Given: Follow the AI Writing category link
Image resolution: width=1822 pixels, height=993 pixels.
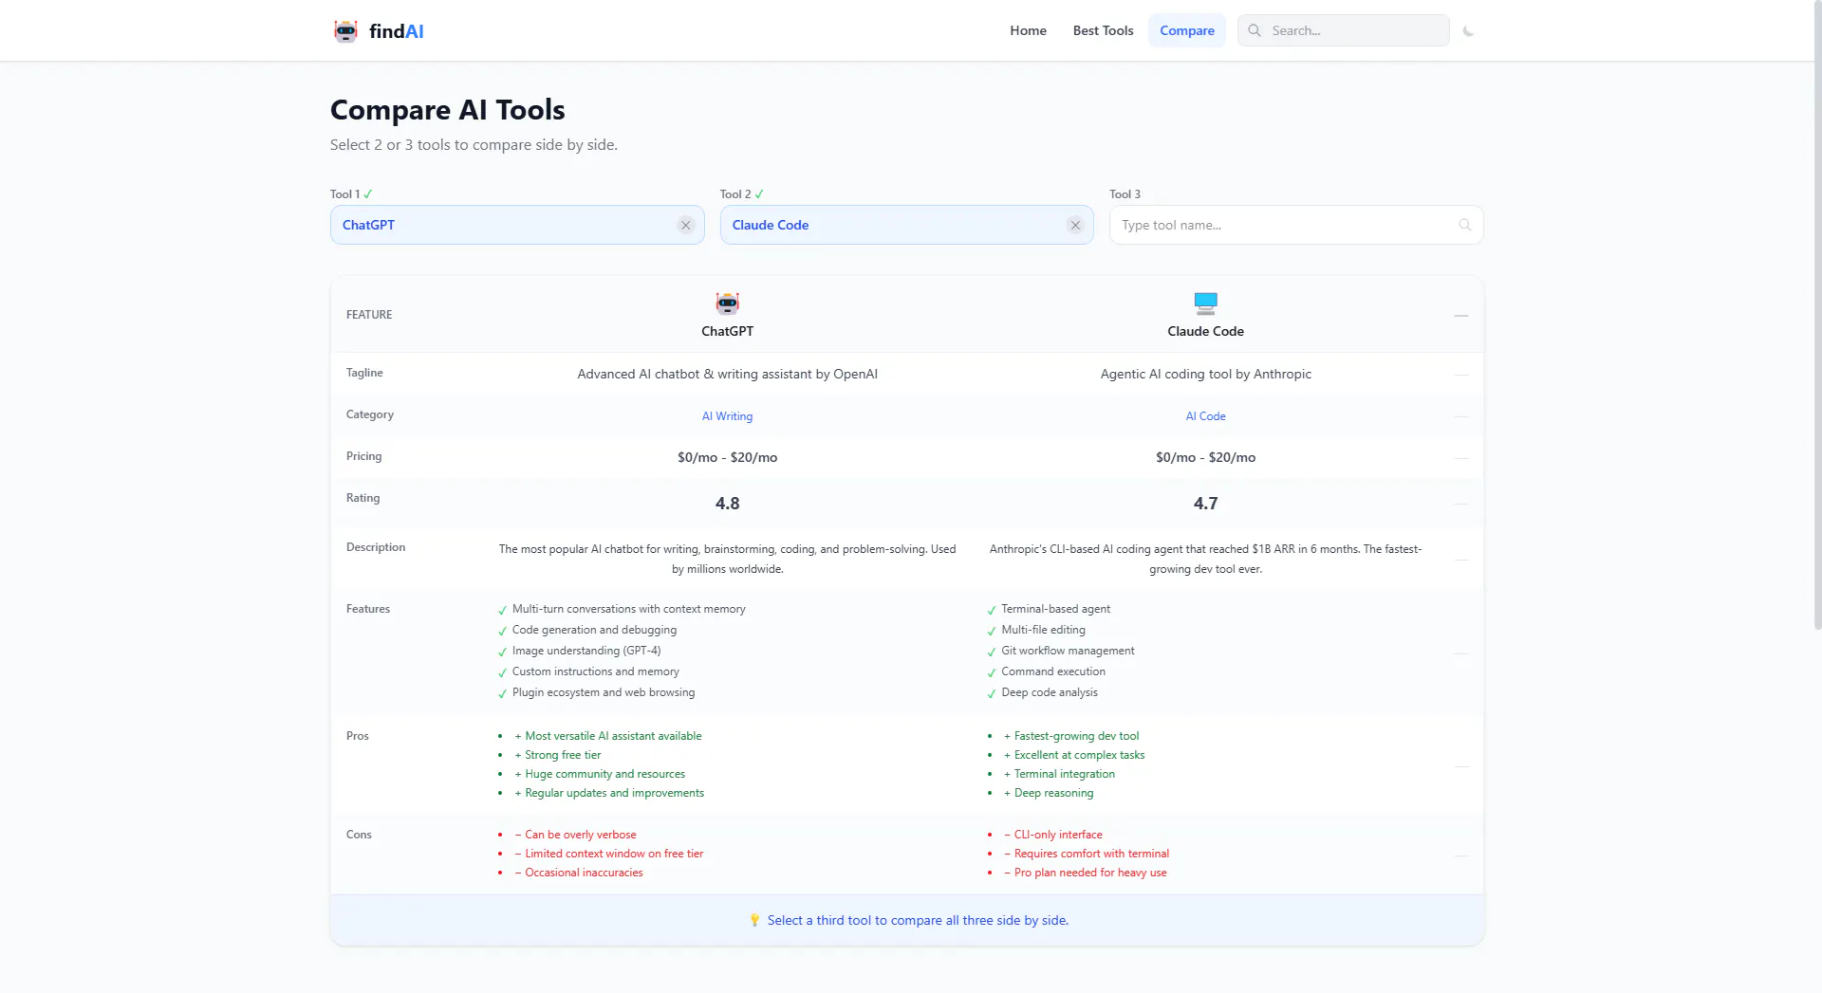Looking at the screenshot, I should point(727,416).
